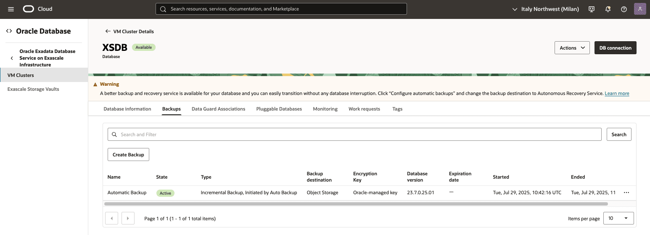Open the user profile avatar menu

click(x=640, y=9)
